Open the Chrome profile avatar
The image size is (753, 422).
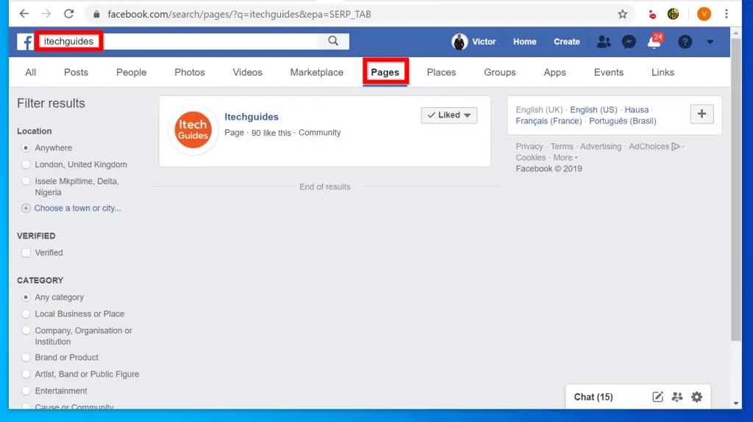tap(704, 14)
